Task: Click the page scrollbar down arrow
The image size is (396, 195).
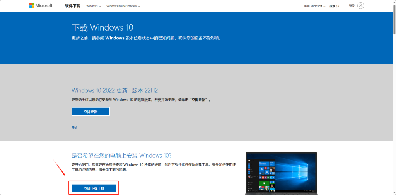Action: coord(394,193)
